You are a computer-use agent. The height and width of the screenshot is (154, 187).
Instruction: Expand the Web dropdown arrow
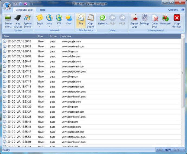point(49,27)
